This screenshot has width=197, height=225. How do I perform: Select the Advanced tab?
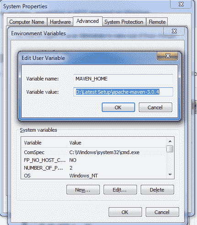click(88, 21)
